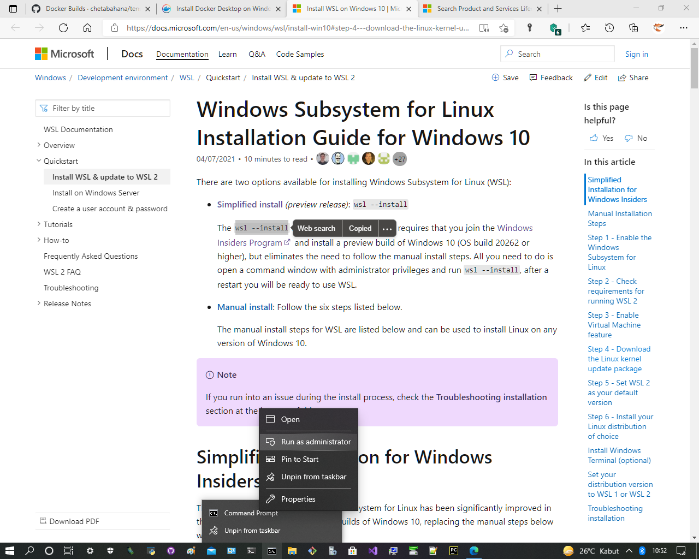699x559 pixels.
Task: Expand Release Notes in sidebar
Action: pos(39,304)
